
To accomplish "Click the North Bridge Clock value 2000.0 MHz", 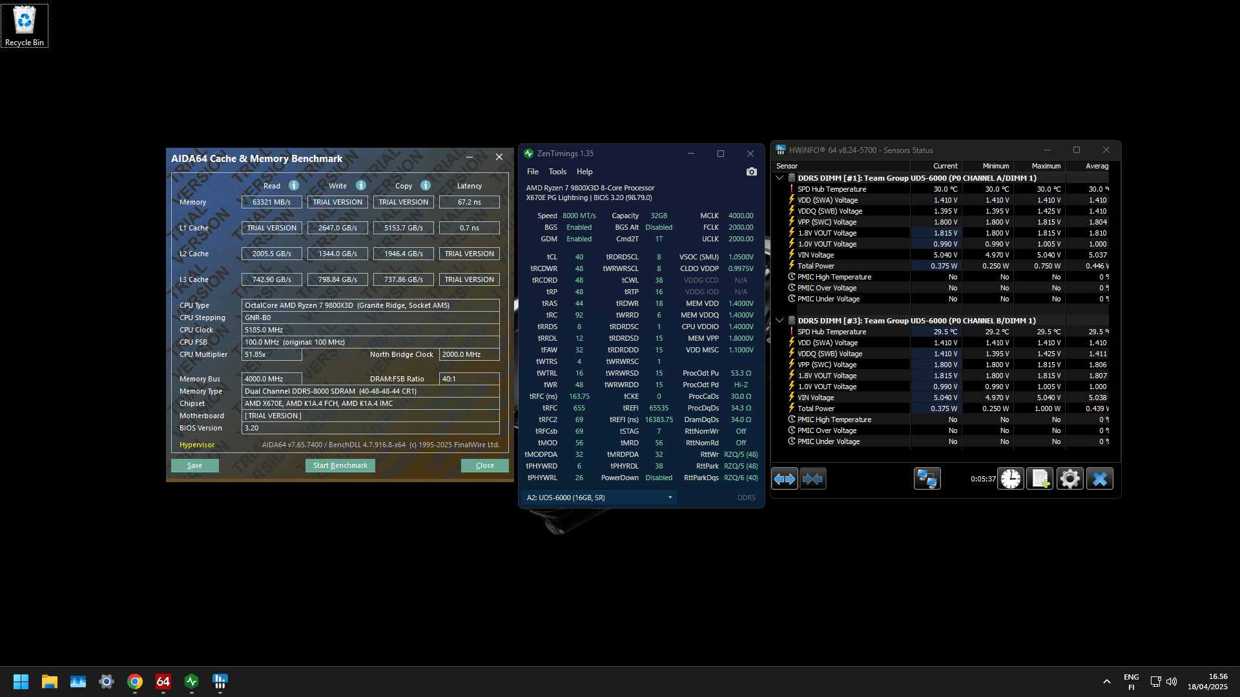I will pyautogui.click(x=470, y=354).
